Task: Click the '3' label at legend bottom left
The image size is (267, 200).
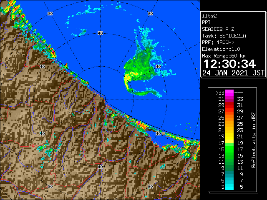Action: pos(223,187)
